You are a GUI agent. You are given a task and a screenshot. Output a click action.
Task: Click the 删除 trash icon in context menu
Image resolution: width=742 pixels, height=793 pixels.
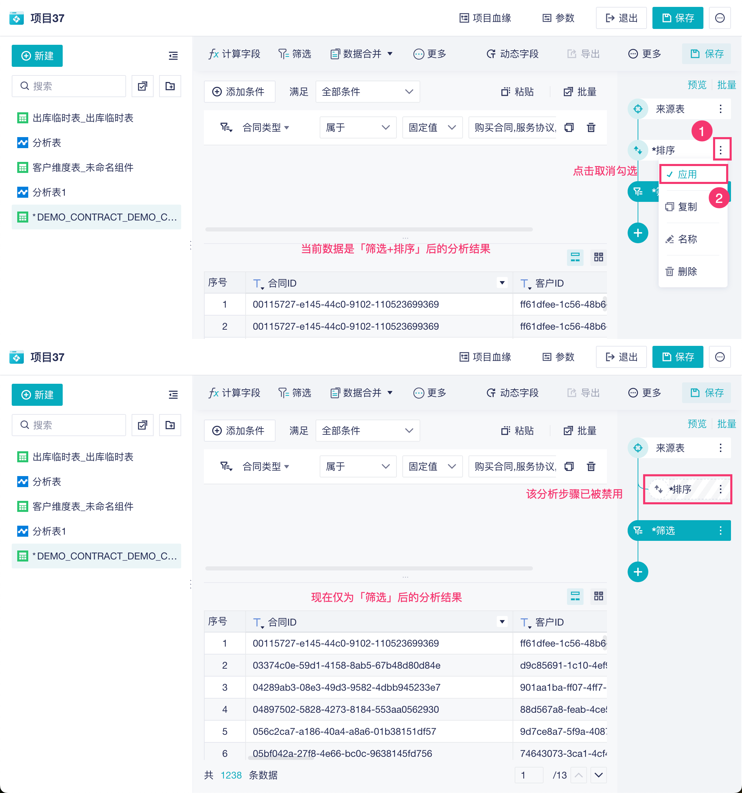tap(669, 272)
